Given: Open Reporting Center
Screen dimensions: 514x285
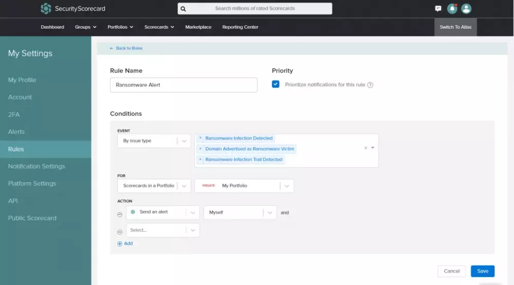Looking at the screenshot, I should (x=240, y=27).
